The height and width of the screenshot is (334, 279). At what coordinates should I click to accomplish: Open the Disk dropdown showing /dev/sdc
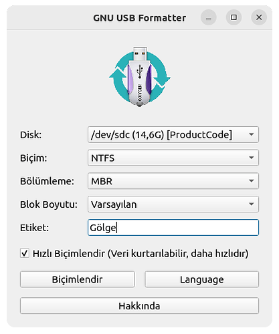173,134
